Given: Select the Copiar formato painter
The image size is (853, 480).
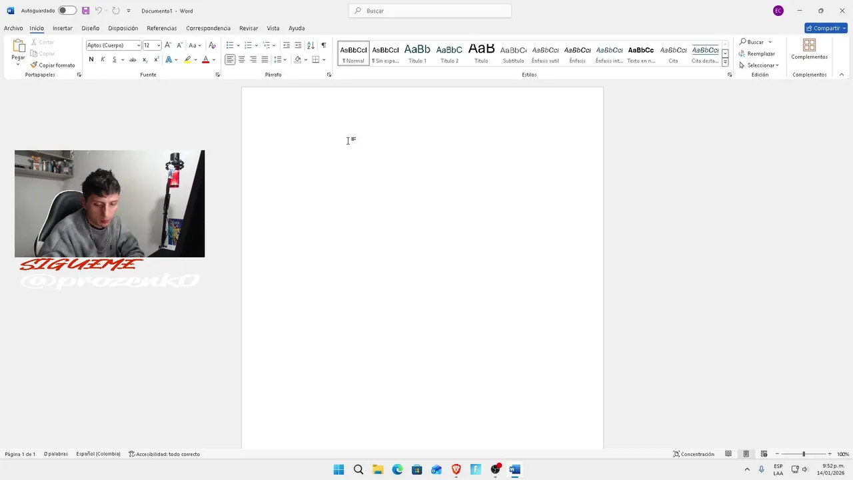Looking at the screenshot, I should coord(53,65).
